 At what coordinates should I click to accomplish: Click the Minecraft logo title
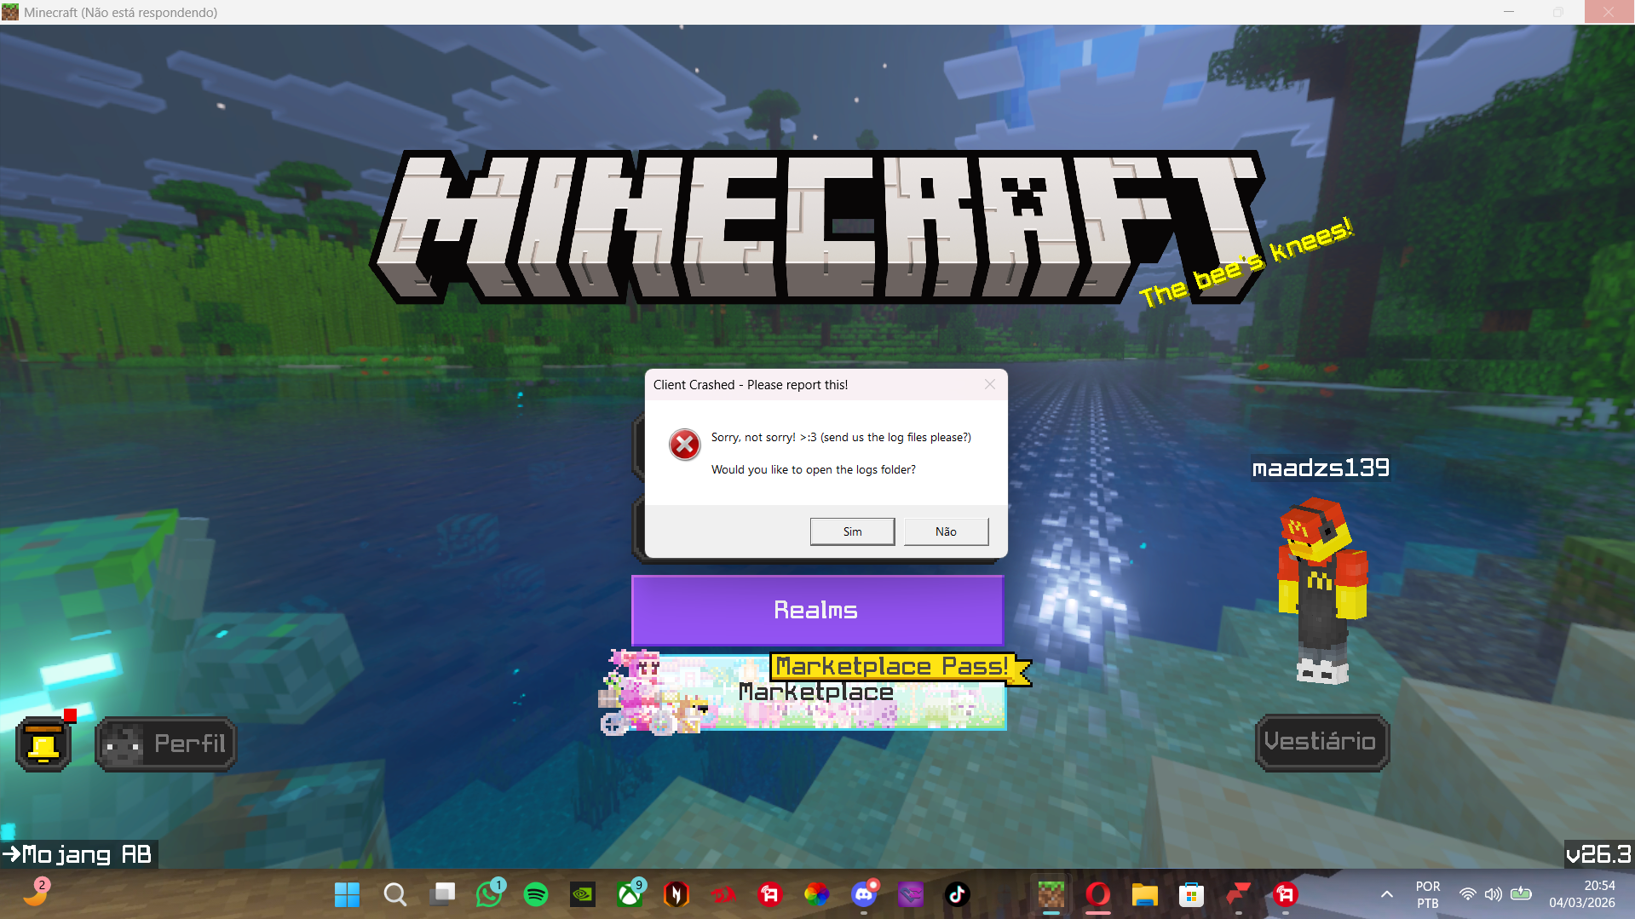tap(817, 227)
